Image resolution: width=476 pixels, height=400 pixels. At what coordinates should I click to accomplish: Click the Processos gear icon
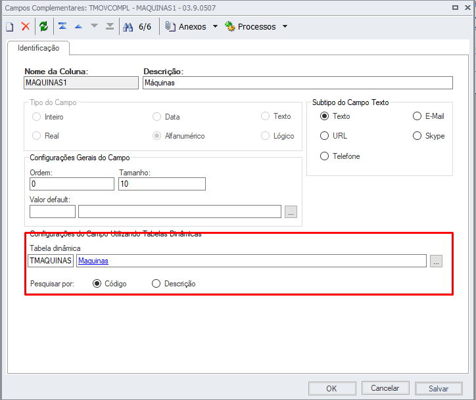[x=230, y=26]
